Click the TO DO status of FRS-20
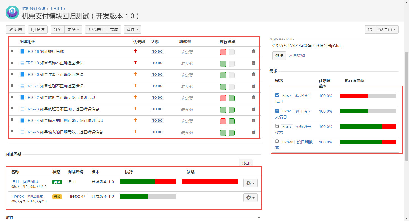Screen dimensions: 409x221 tap(157, 74)
